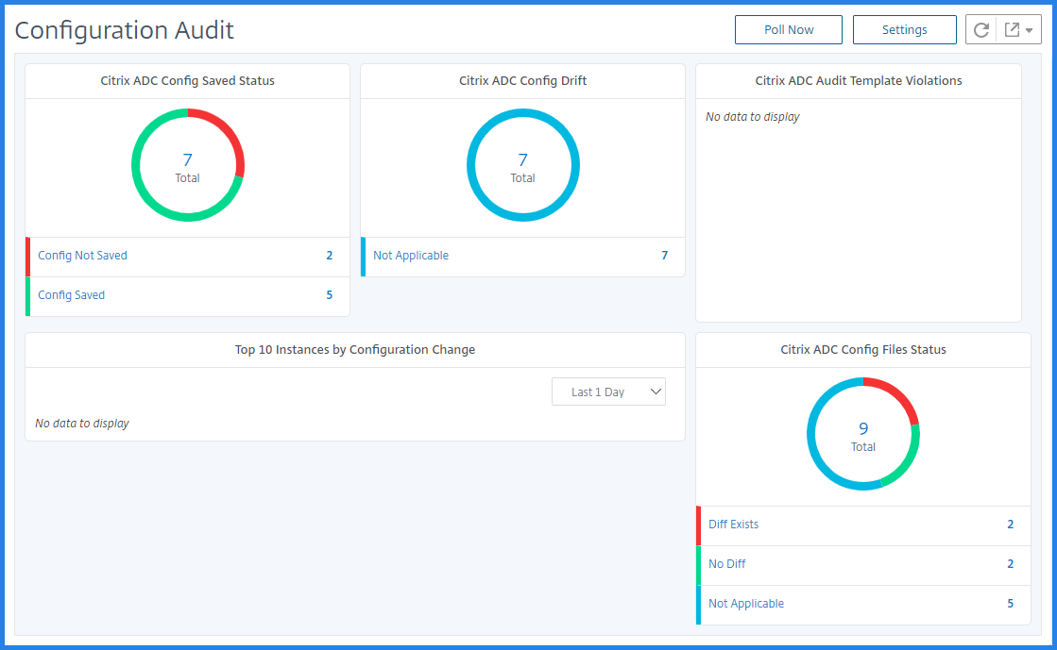The height and width of the screenshot is (650, 1057).
Task: Expand the Last 1 Day dropdown
Action: tap(608, 392)
